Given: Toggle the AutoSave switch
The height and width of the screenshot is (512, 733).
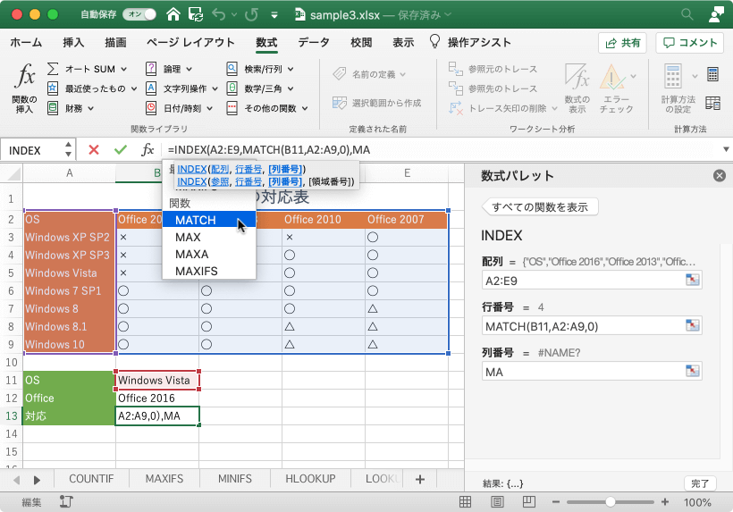Looking at the screenshot, I should [x=139, y=14].
